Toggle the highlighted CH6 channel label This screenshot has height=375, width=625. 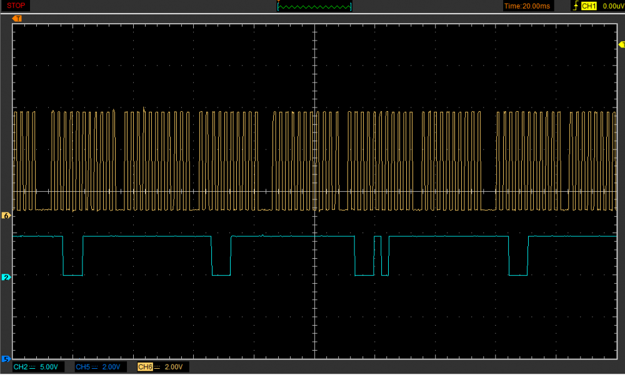click(145, 367)
